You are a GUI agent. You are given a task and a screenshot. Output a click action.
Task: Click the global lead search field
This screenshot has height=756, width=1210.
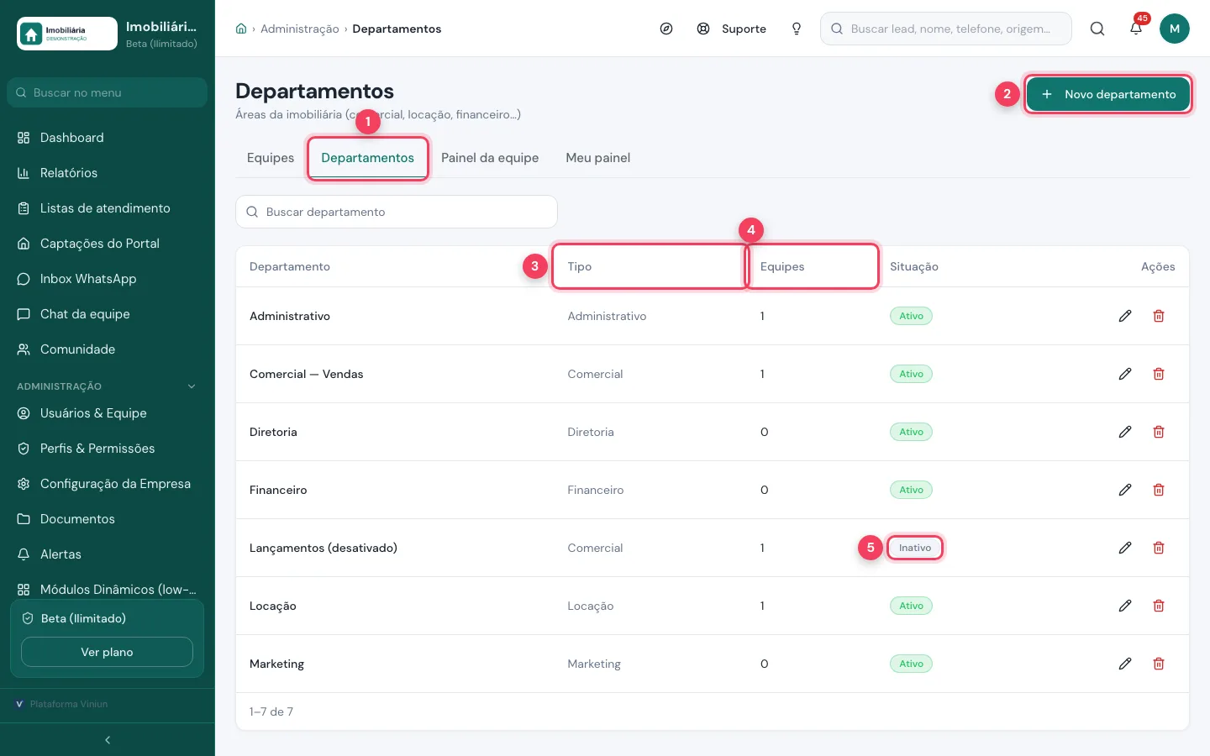946,29
